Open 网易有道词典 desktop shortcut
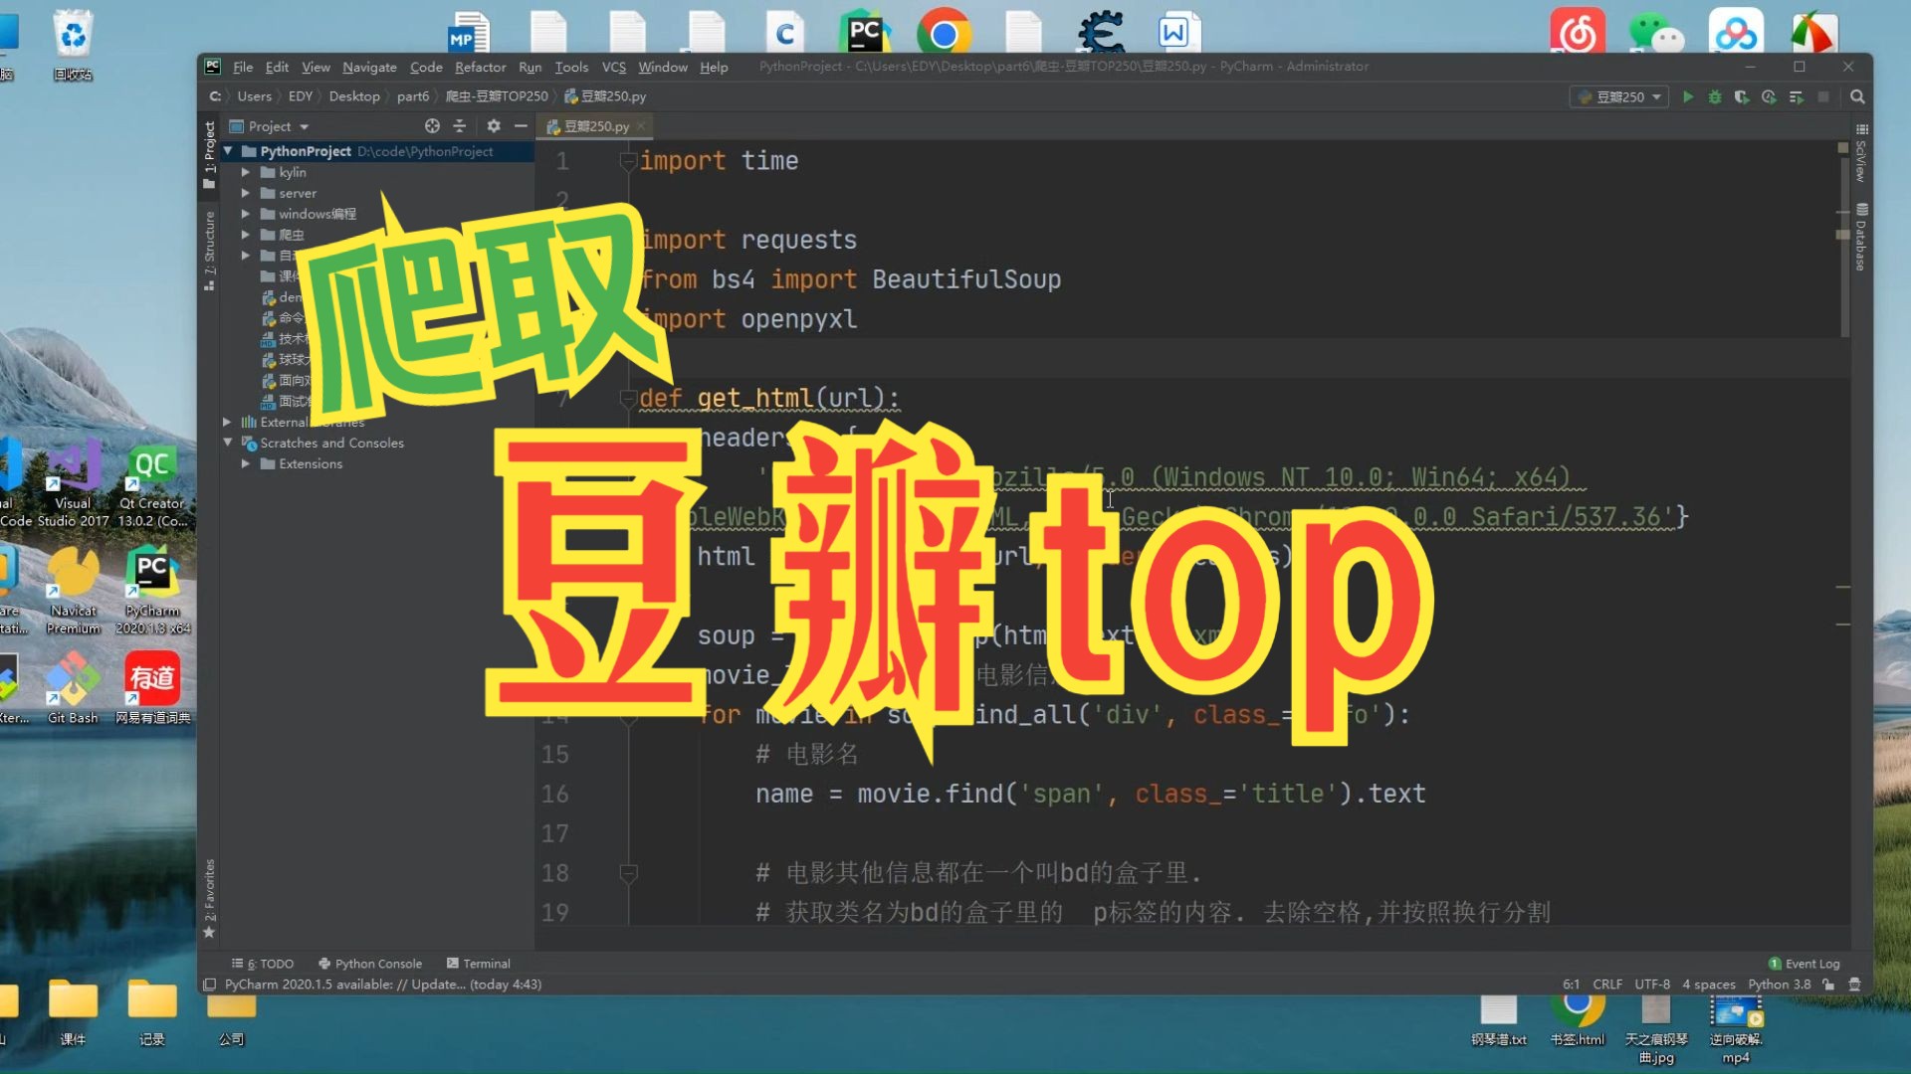 point(152,687)
